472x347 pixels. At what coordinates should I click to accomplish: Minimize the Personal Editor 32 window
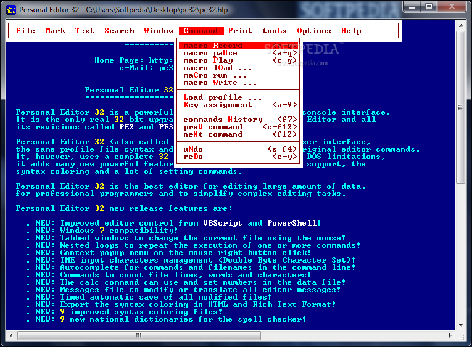click(x=412, y=7)
